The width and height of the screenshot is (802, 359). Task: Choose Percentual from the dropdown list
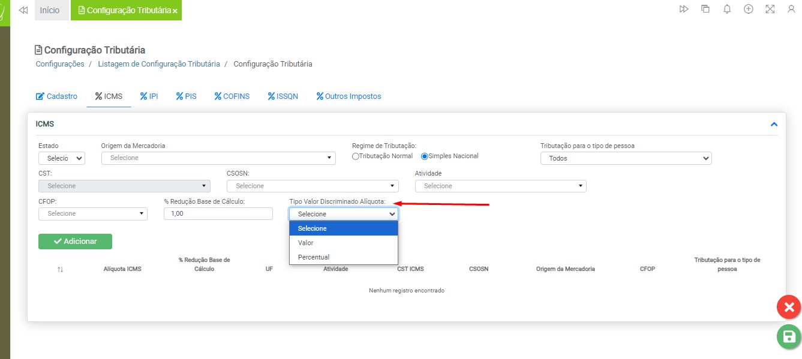tap(314, 257)
